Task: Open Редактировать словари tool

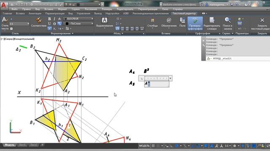Action: 212,23
